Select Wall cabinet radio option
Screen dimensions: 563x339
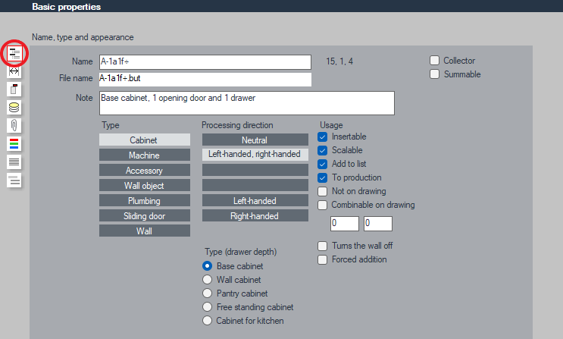[207, 280]
